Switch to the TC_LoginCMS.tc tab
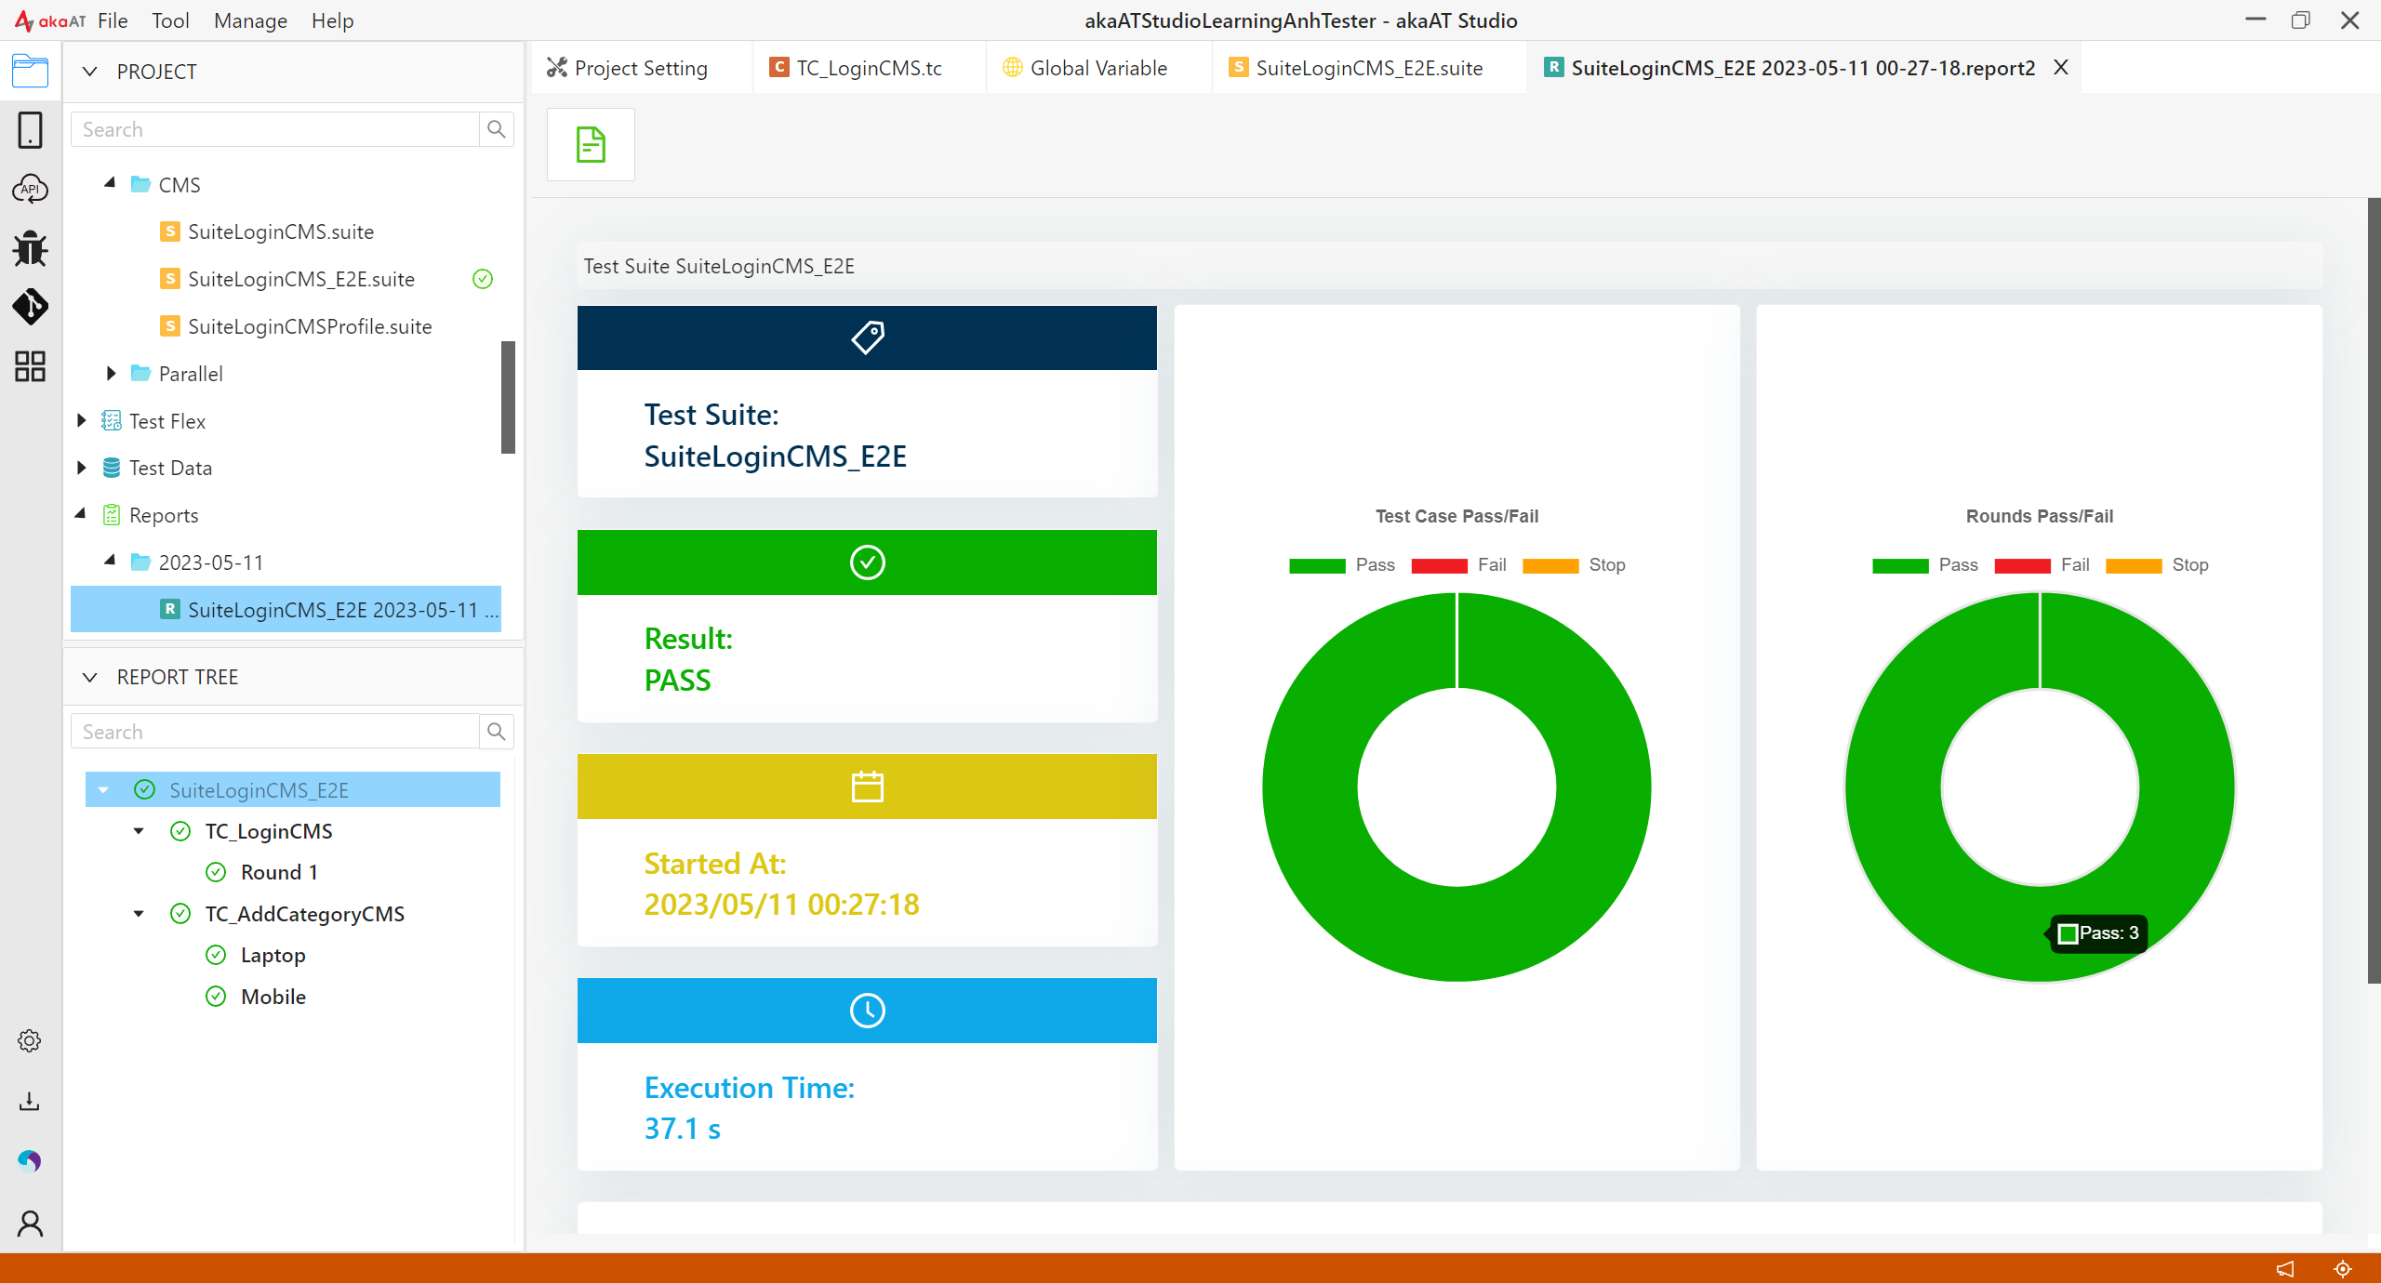 [869, 68]
